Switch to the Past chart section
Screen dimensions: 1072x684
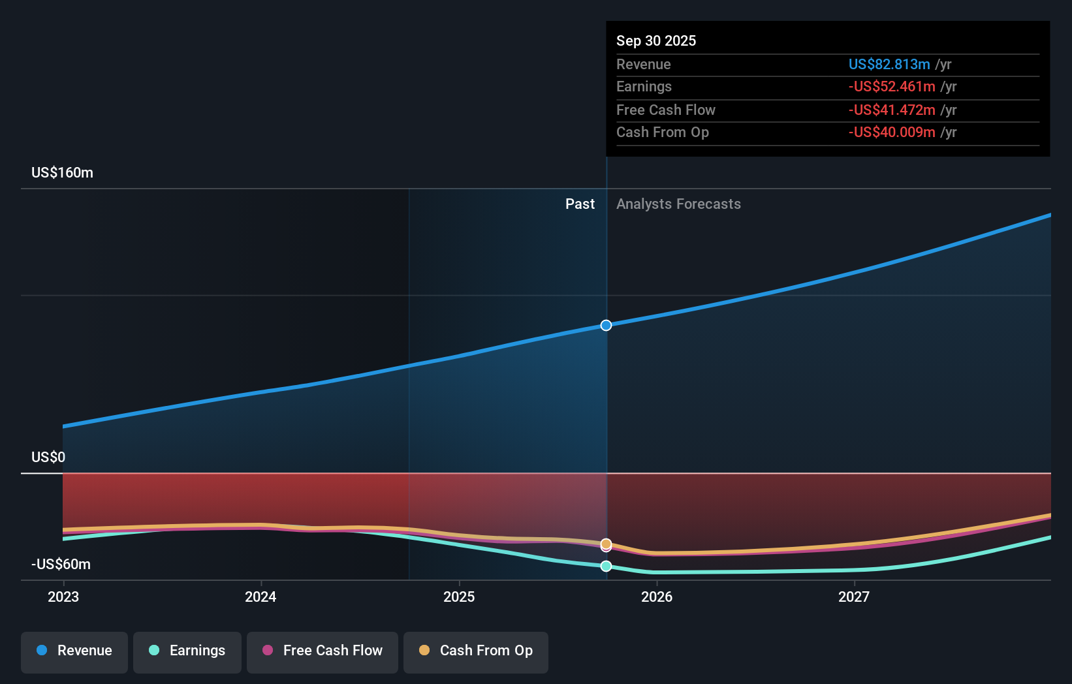pyautogui.click(x=580, y=204)
